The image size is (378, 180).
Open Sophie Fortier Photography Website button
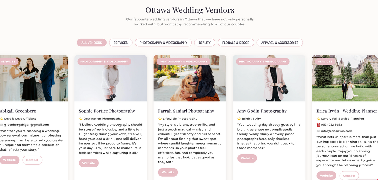[x=89, y=163]
